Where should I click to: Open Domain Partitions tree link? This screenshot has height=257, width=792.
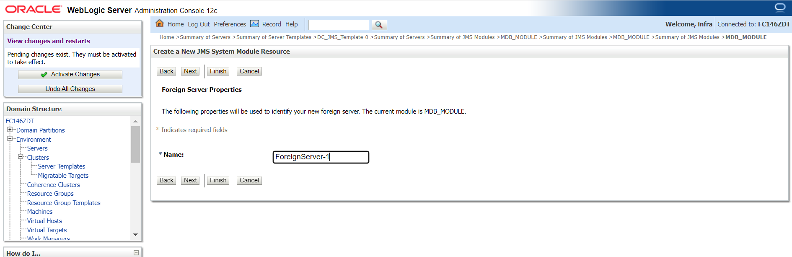tap(40, 130)
